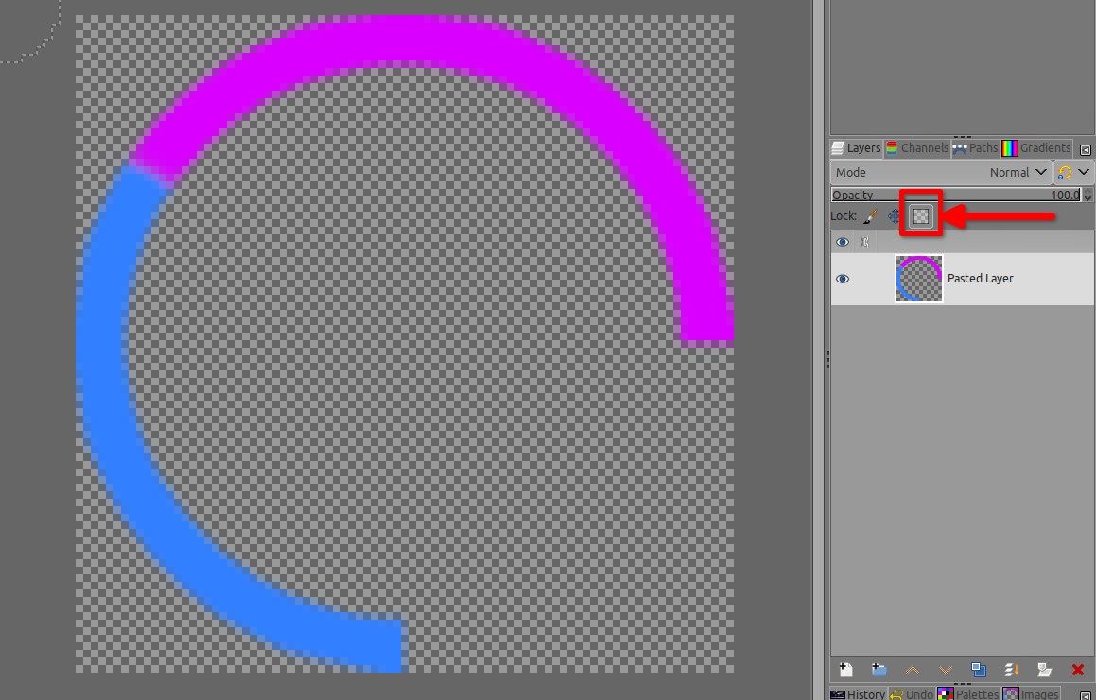Increase opacity with the up stepper
This screenshot has width=1096, height=700.
(x=1087, y=192)
